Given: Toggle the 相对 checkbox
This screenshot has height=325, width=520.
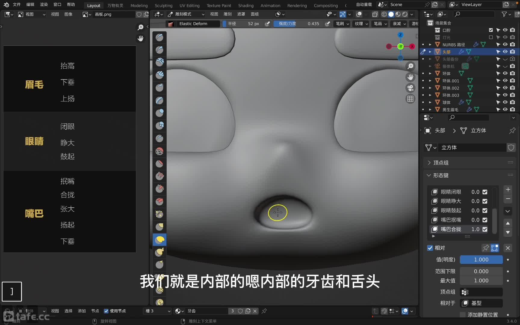Looking at the screenshot, I should click(430, 248).
